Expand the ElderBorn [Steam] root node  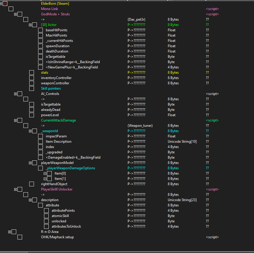tap(1, 4)
